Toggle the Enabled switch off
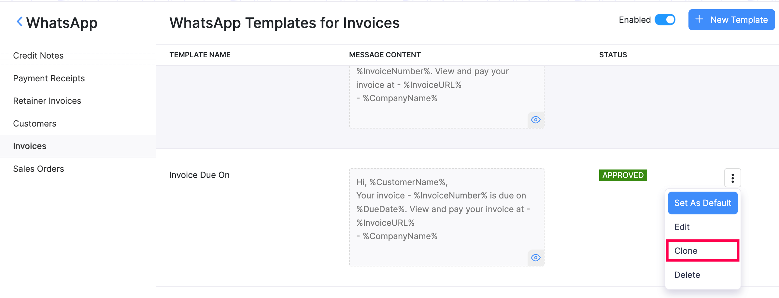This screenshot has height=298, width=779. (665, 20)
